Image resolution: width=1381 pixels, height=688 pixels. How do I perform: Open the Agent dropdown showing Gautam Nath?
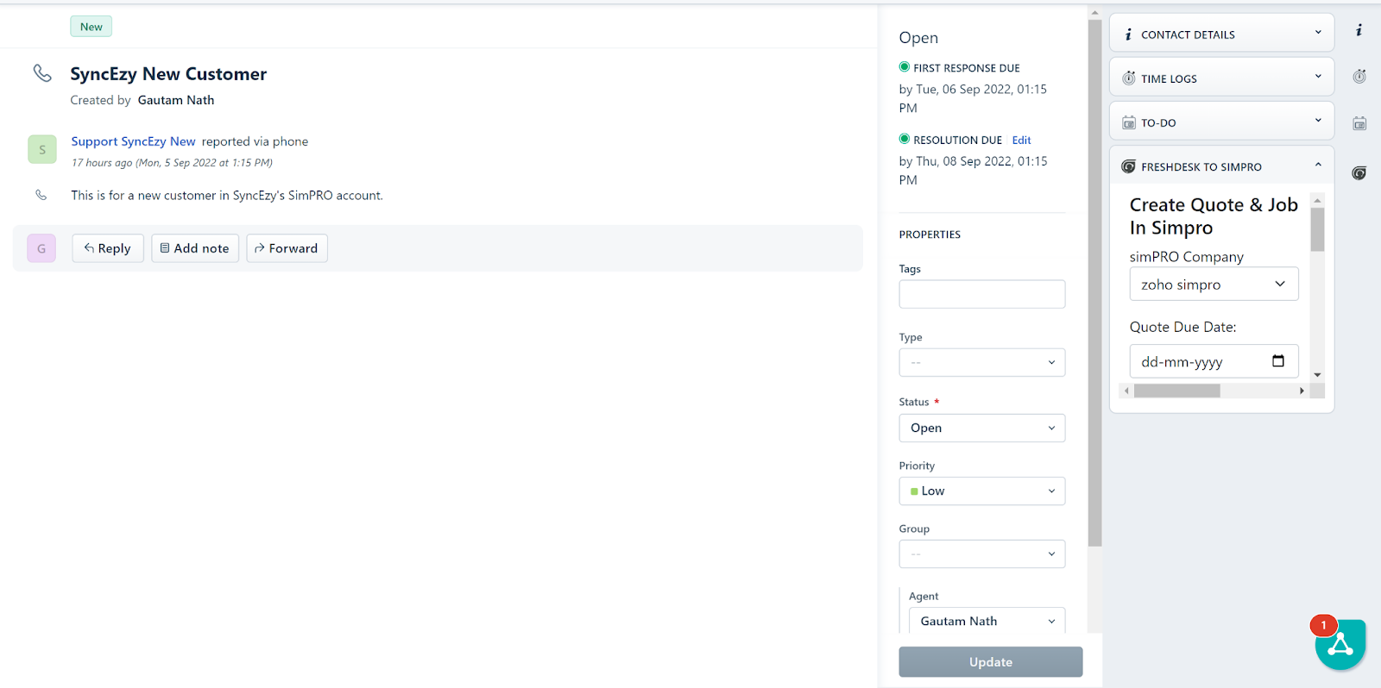point(987,621)
